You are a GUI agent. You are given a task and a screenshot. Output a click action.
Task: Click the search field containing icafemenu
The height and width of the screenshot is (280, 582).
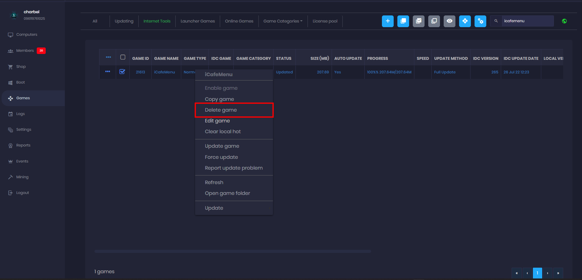527,21
